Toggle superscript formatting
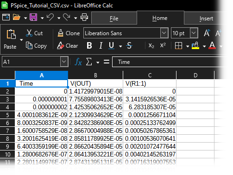This screenshot has width=233, height=175. [163, 45]
